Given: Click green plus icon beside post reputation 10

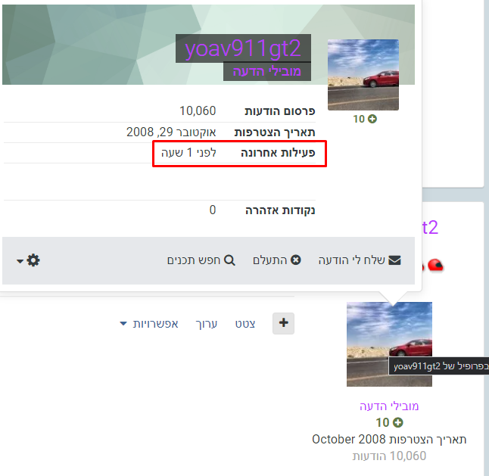Looking at the screenshot, I should 397,422.
